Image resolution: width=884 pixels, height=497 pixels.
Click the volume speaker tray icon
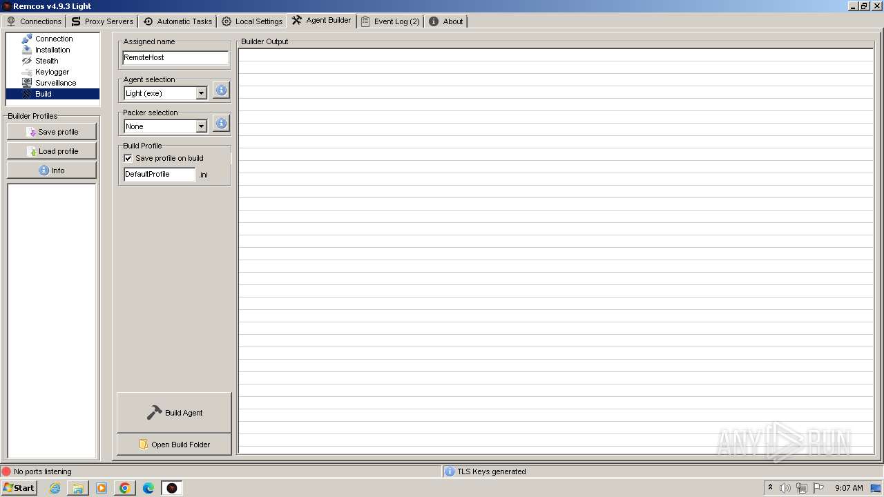pos(785,488)
